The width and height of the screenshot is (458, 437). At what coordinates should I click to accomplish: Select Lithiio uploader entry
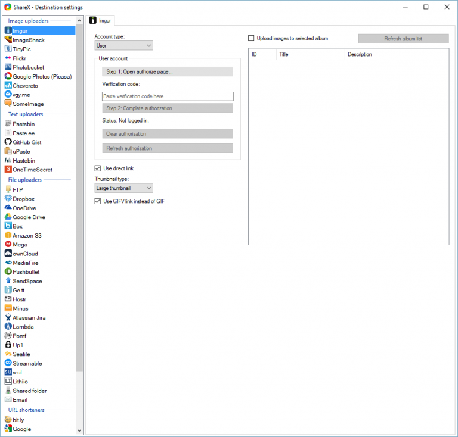pyautogui.click(x=17, y=381)
